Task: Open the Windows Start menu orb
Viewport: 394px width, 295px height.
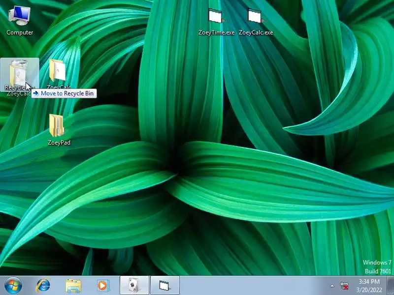Action: (x=13, y=286)
